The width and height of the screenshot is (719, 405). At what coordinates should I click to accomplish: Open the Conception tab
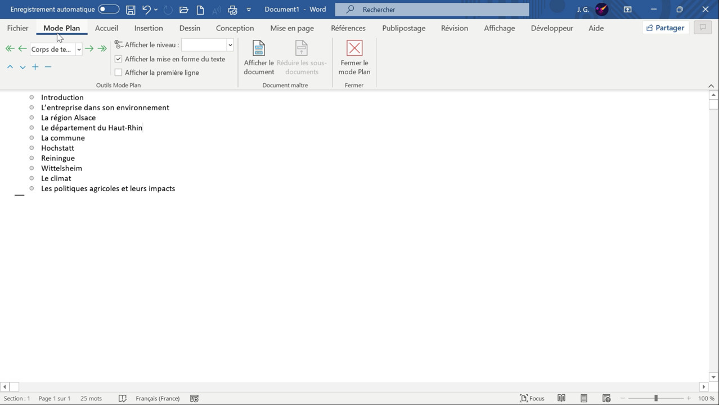[x=235, y=28]
